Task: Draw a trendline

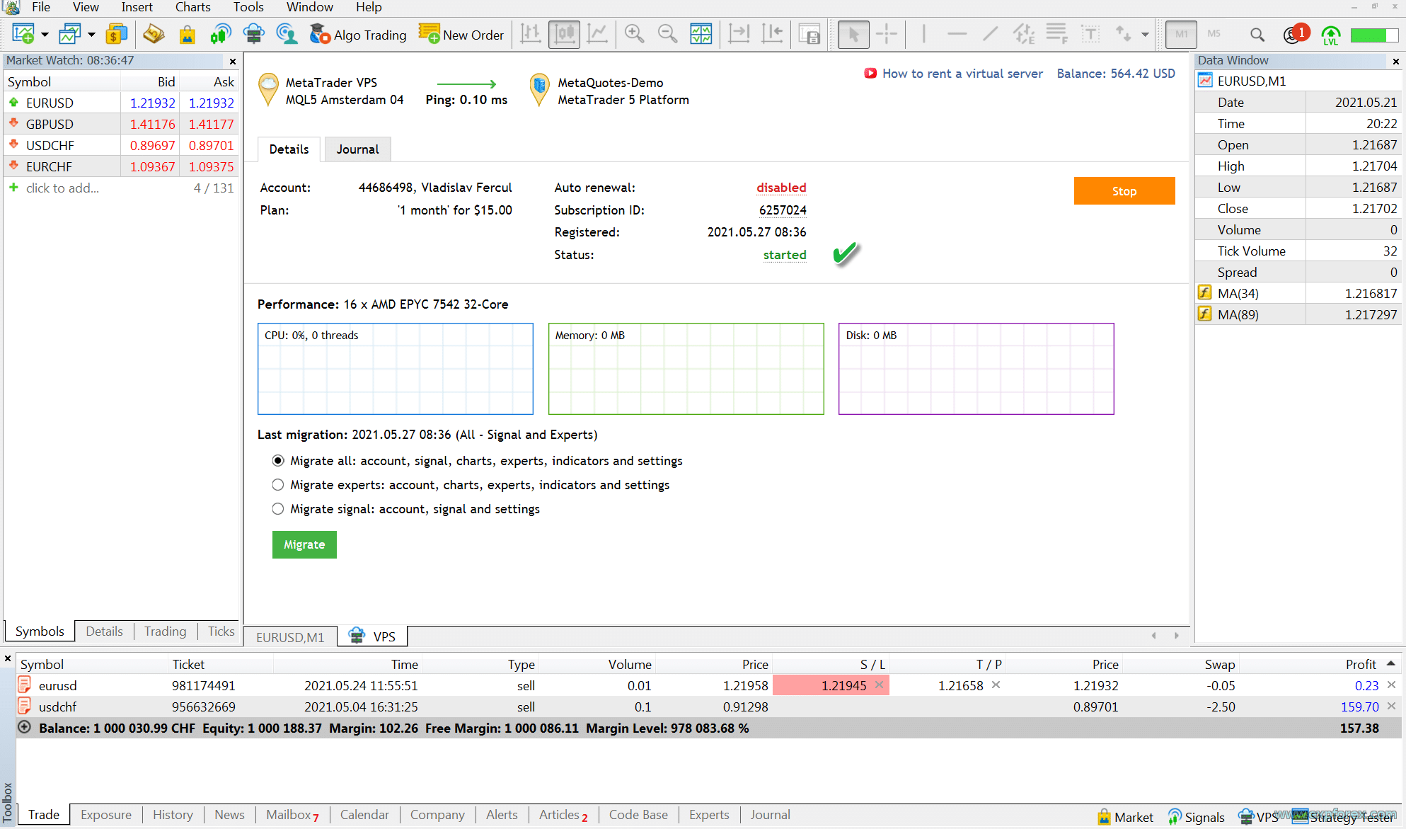Action: [x=991, y=34]
